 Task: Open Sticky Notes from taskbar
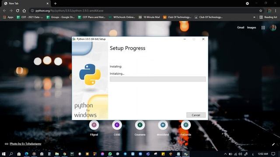tap(163, 154)
